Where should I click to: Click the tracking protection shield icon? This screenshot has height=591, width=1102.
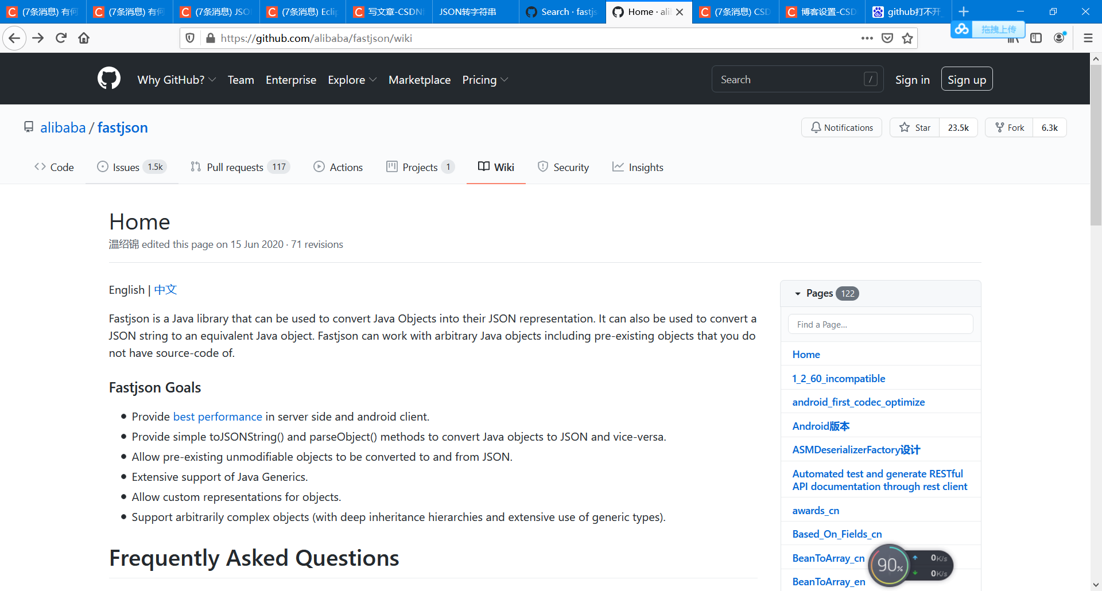tap(190, 38)
